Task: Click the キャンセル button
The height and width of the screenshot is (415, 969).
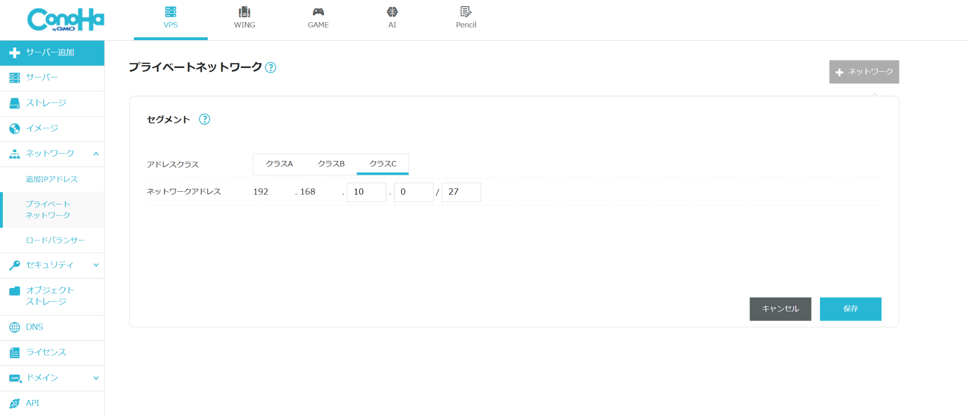Action: click(x=780, y=309)
